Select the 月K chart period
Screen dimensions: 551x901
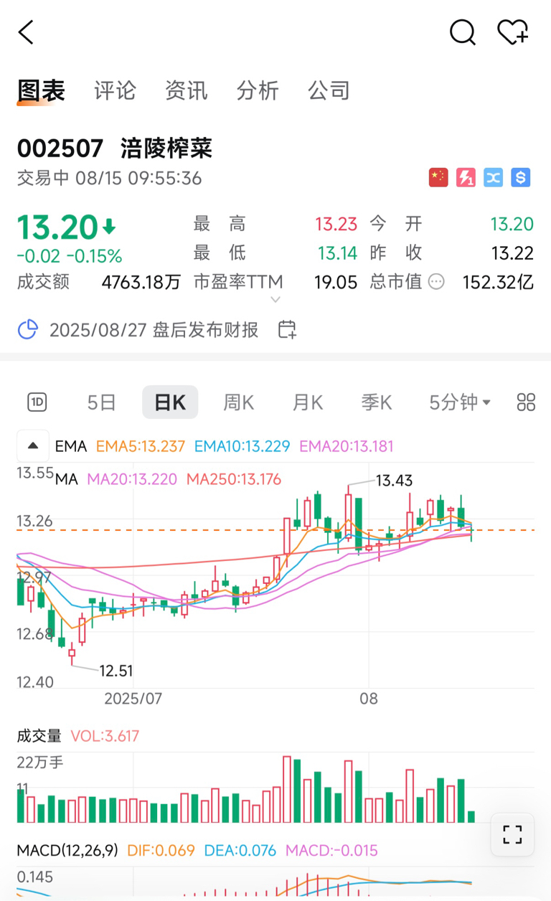point(308,402)
